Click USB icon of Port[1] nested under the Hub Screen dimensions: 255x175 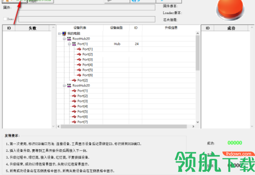(79, 49)
